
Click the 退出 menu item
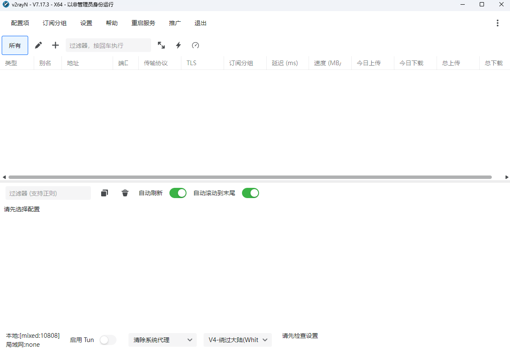(x=200, y=23)
